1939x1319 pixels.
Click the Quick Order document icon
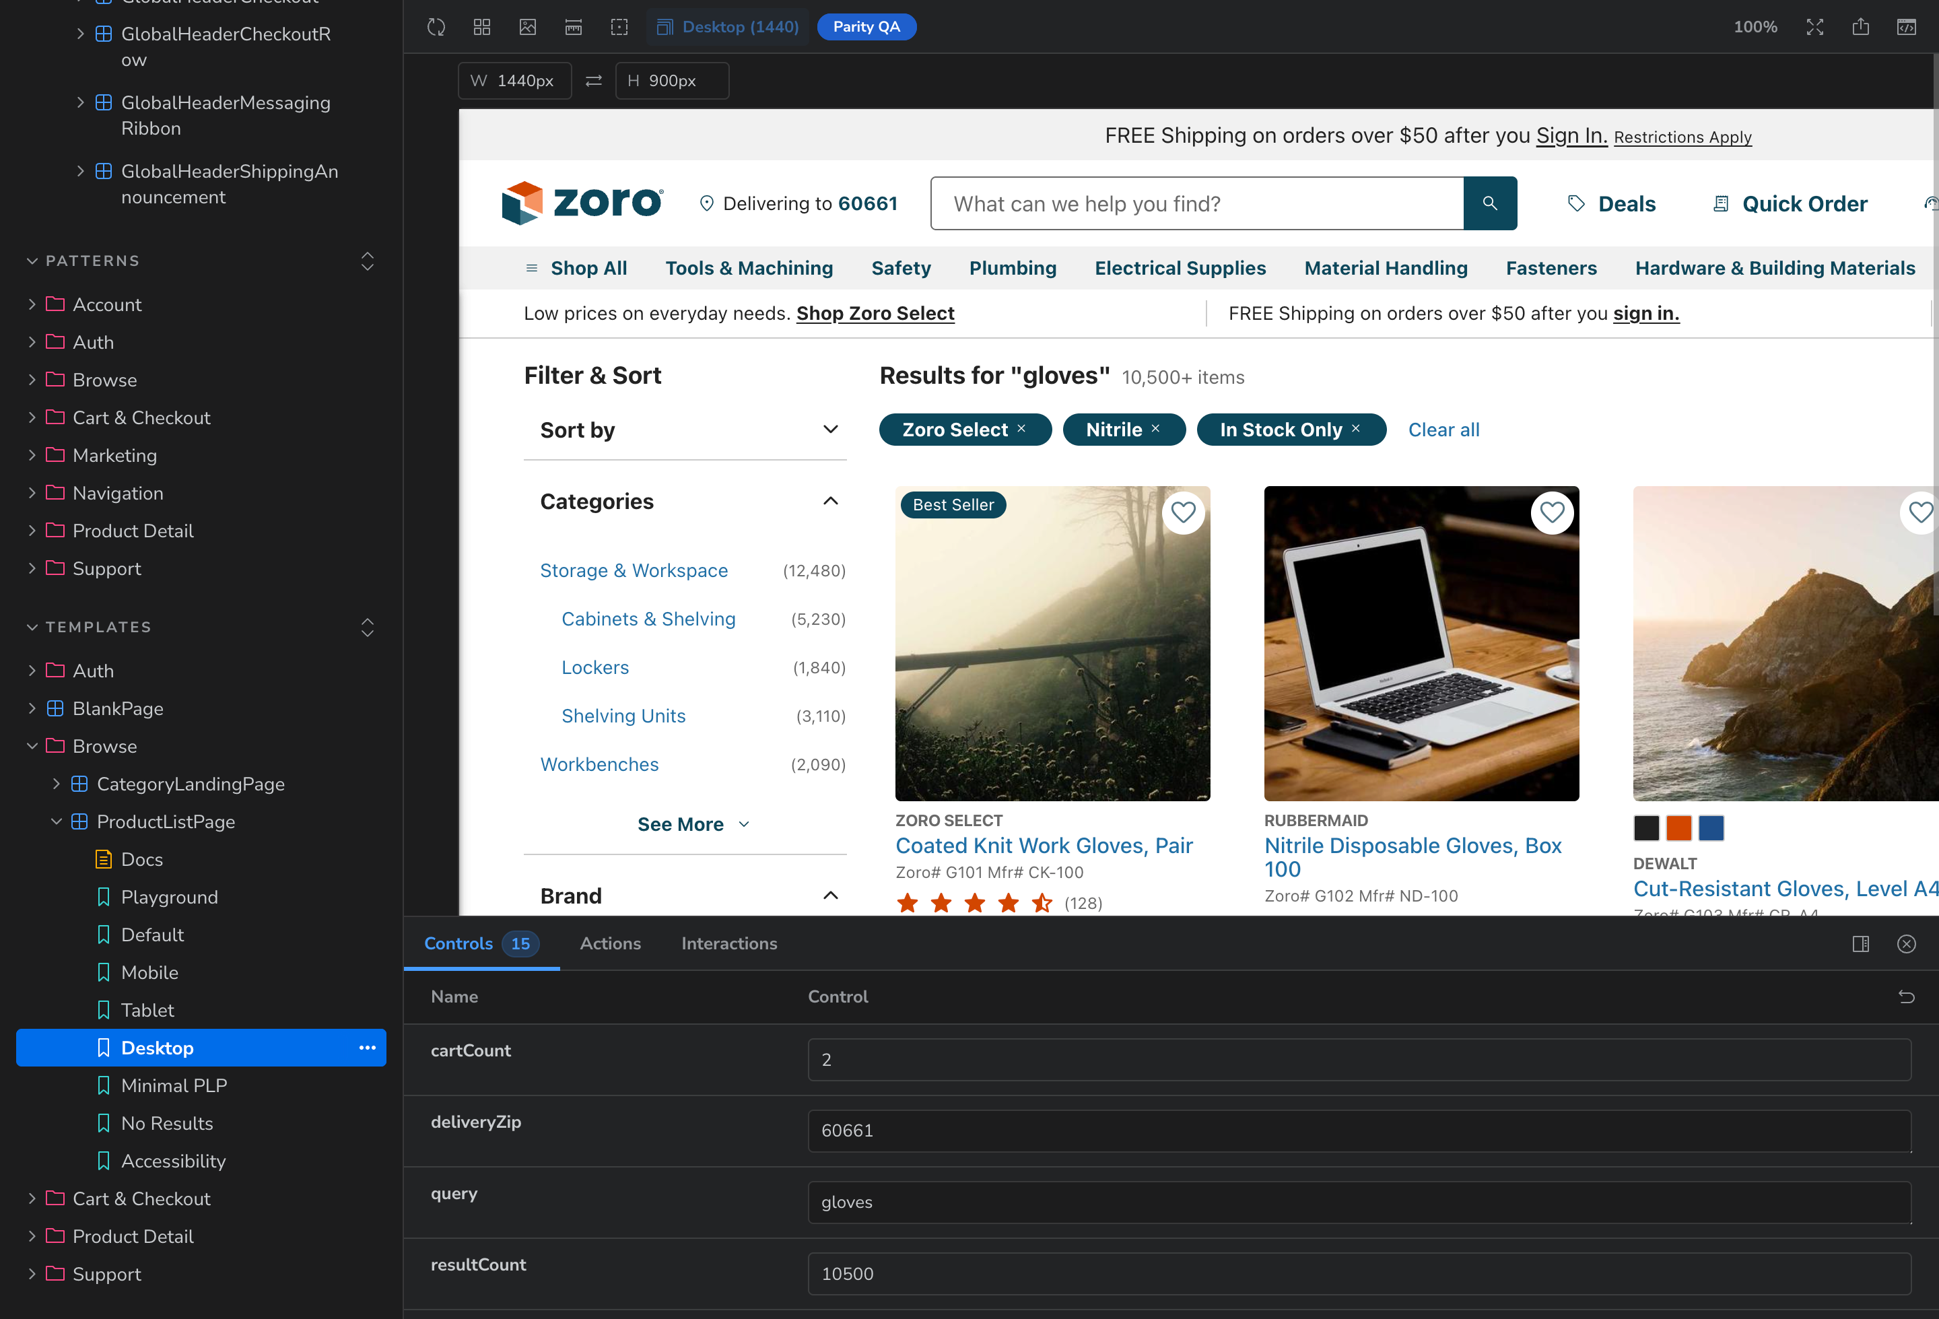tap(1720, 203)
